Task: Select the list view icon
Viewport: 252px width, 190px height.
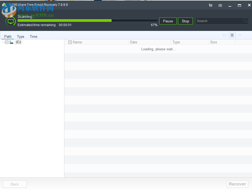Action: 232,35
